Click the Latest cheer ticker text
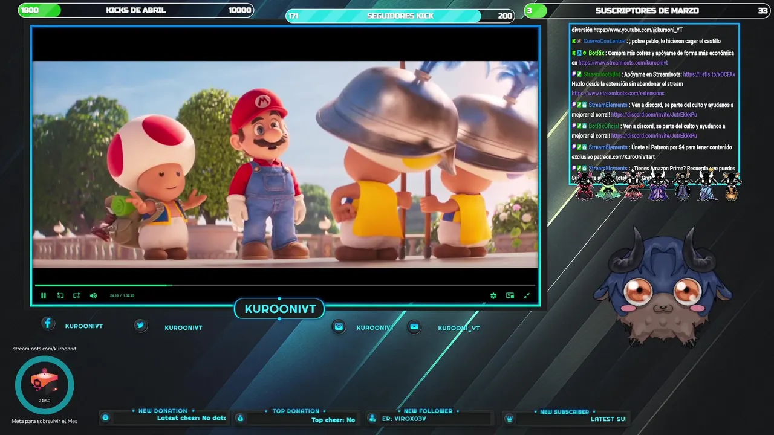 coord(191,418)
